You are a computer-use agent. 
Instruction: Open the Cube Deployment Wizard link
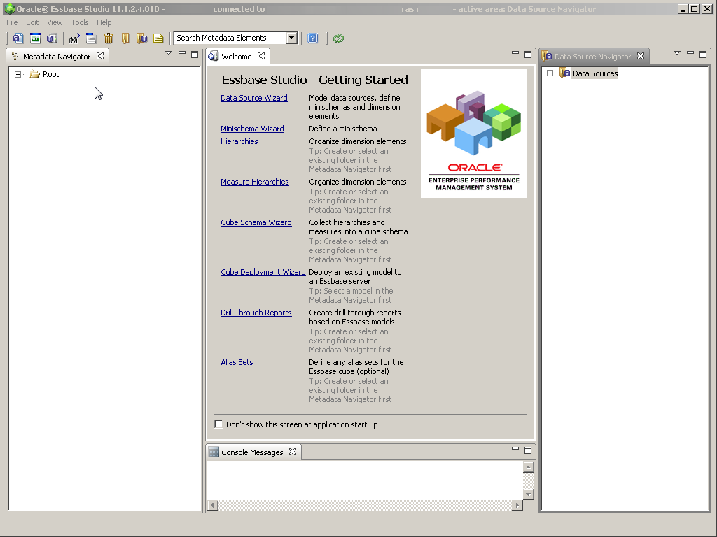263,272
